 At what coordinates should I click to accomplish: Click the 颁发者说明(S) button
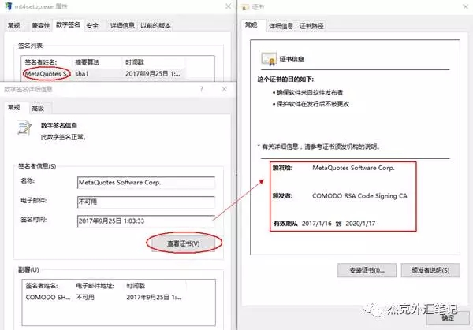click(430, 270)
